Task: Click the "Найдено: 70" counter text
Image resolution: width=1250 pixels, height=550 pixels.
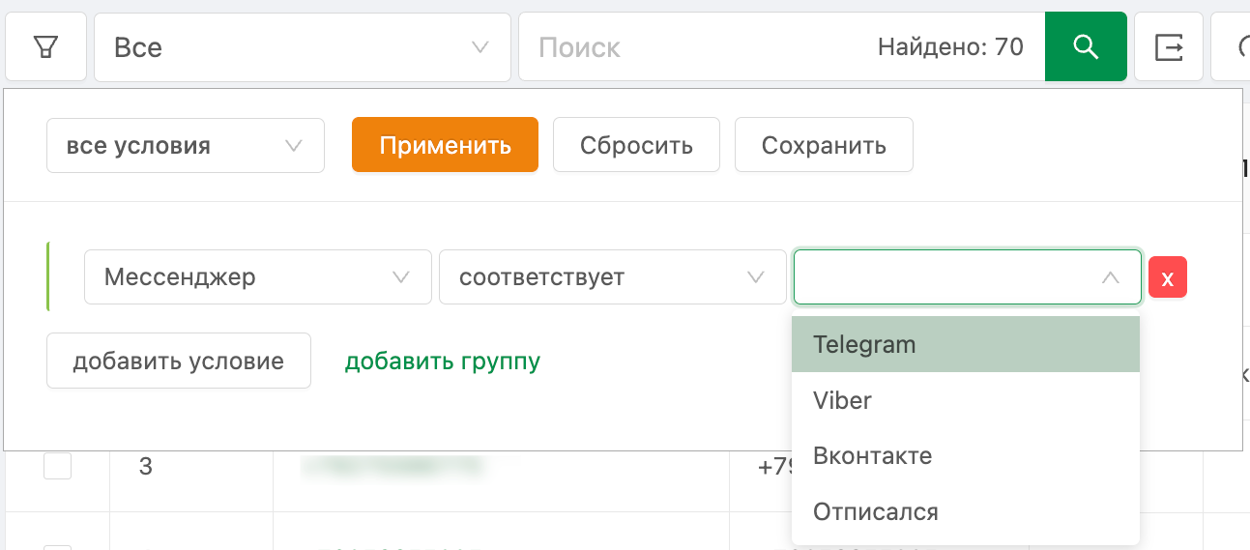Action: 950,46
